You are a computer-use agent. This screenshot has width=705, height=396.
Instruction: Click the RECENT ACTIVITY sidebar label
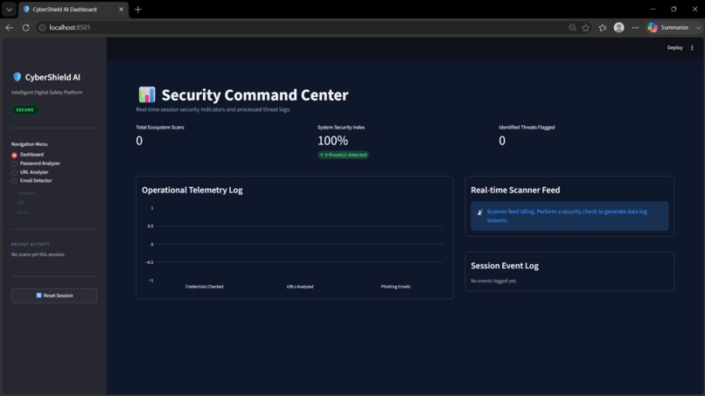[x=31, y=244]
